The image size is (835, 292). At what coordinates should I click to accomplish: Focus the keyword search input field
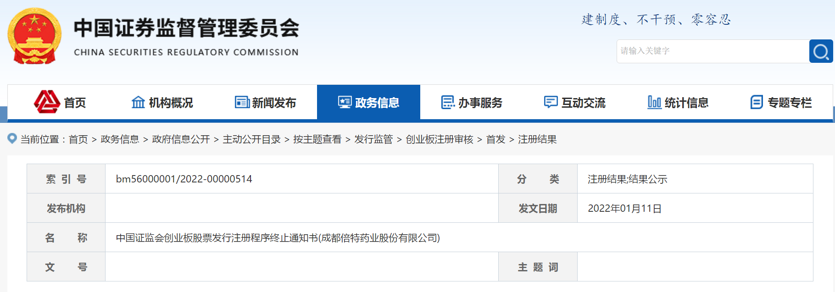coord(712,51)
